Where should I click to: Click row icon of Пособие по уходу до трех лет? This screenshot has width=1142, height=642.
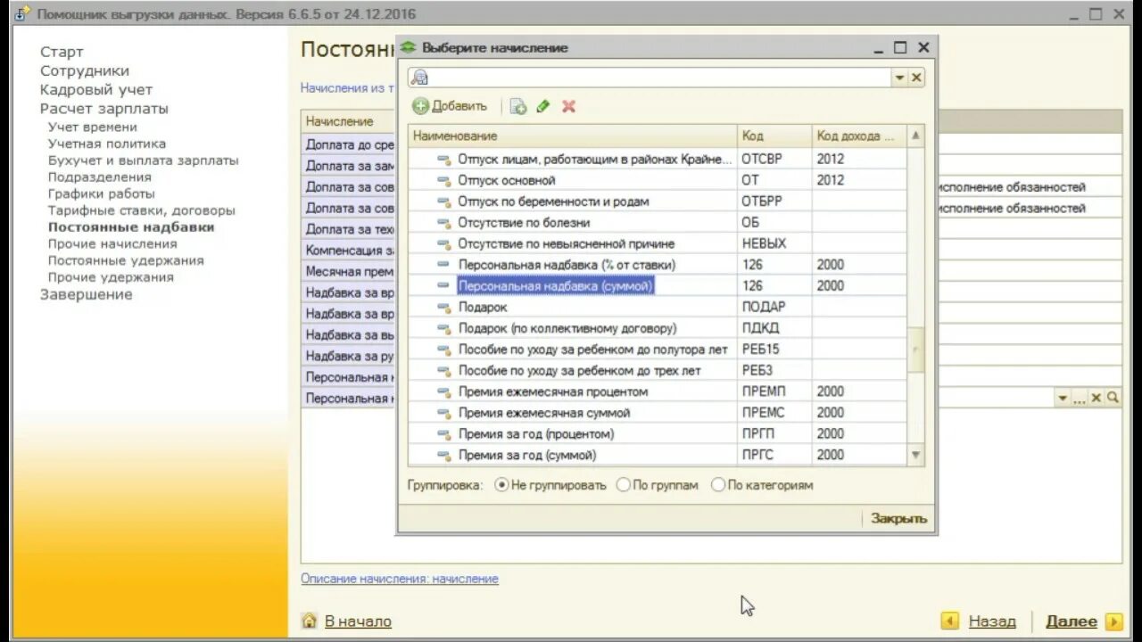tap(443, 370)
